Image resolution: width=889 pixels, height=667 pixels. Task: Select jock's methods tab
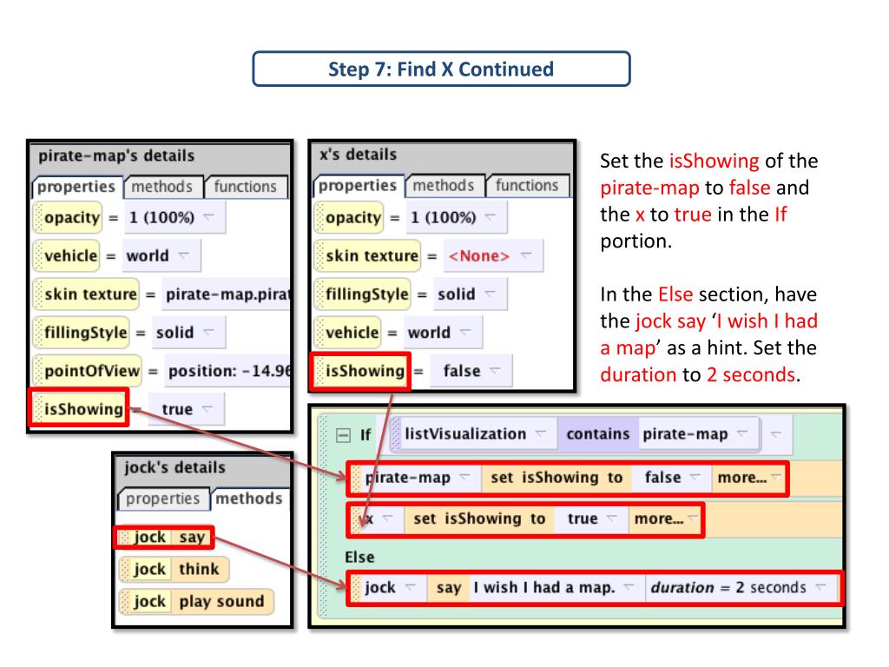[249, 499]
